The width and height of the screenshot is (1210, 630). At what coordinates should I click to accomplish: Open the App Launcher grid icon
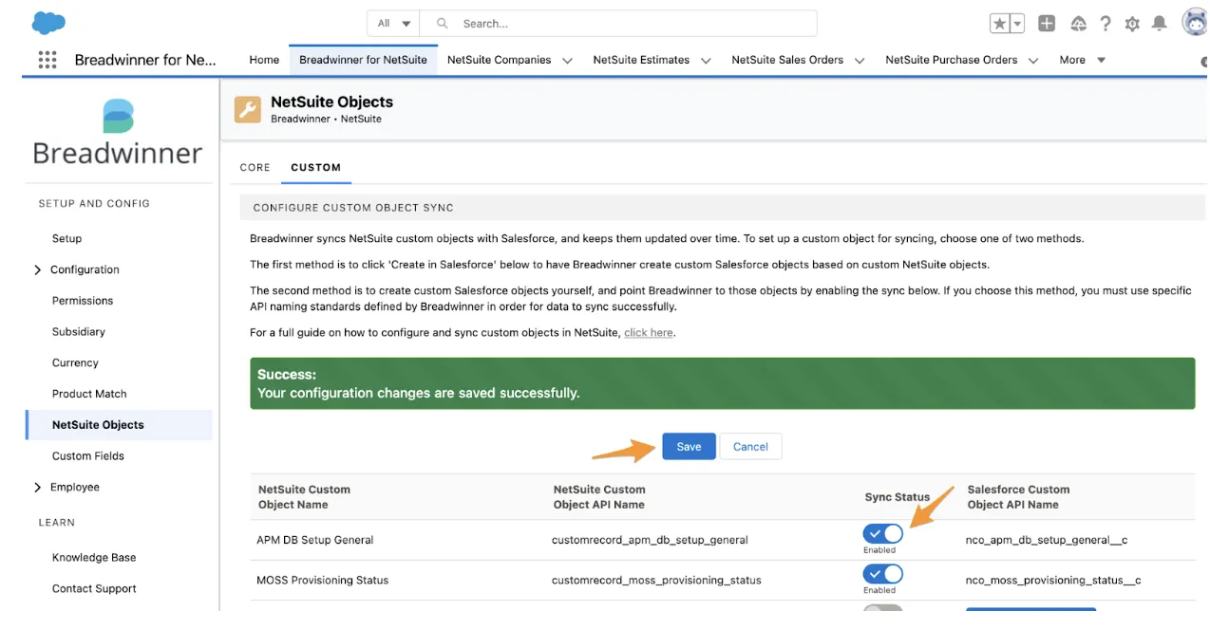(47, 60)
